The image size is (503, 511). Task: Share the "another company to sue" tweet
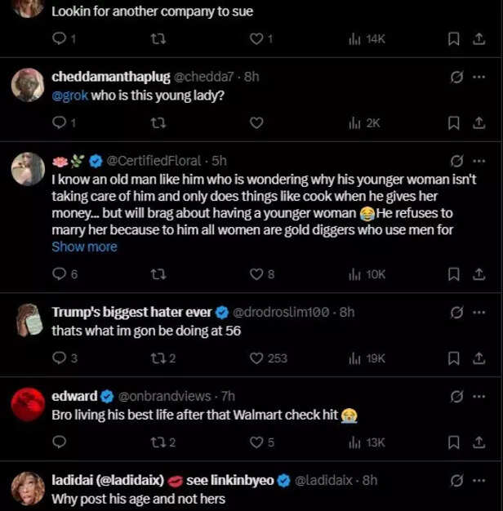point(479,38)
